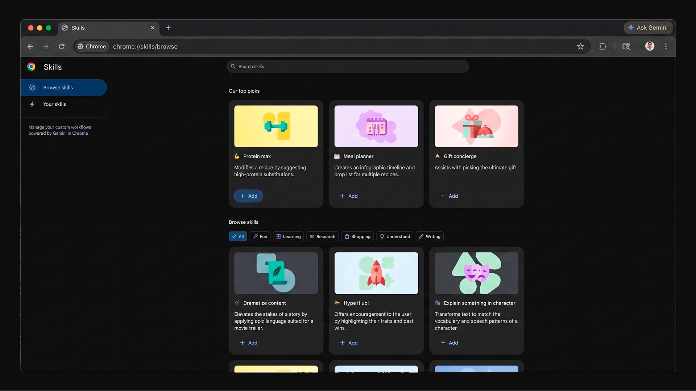696x391 pixels.
Task: Switch to Your skills section
Action: tap(54, 104)
